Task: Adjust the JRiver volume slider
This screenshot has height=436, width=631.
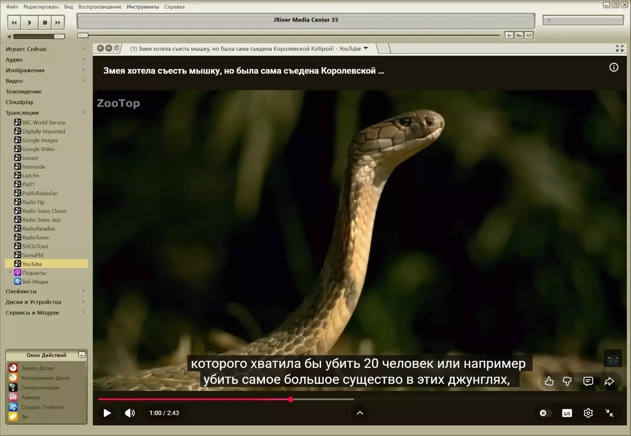Action: [x=39, y=37]
